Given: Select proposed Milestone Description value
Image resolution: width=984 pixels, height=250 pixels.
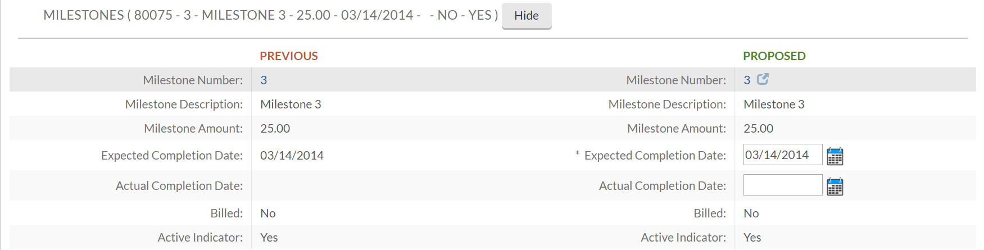Looking at the screenshot, I should coord(774,104).
